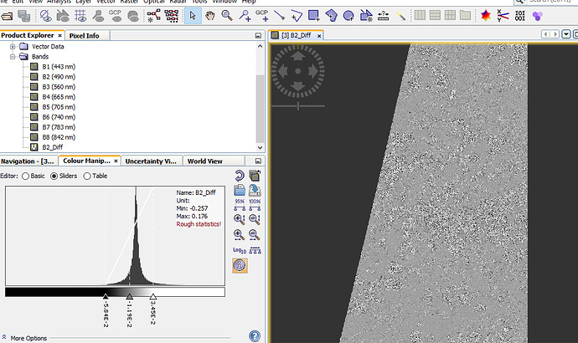Open the scatter plot X/Y icon
This screenshot has width=578, height=343.
tap(503, 16)
